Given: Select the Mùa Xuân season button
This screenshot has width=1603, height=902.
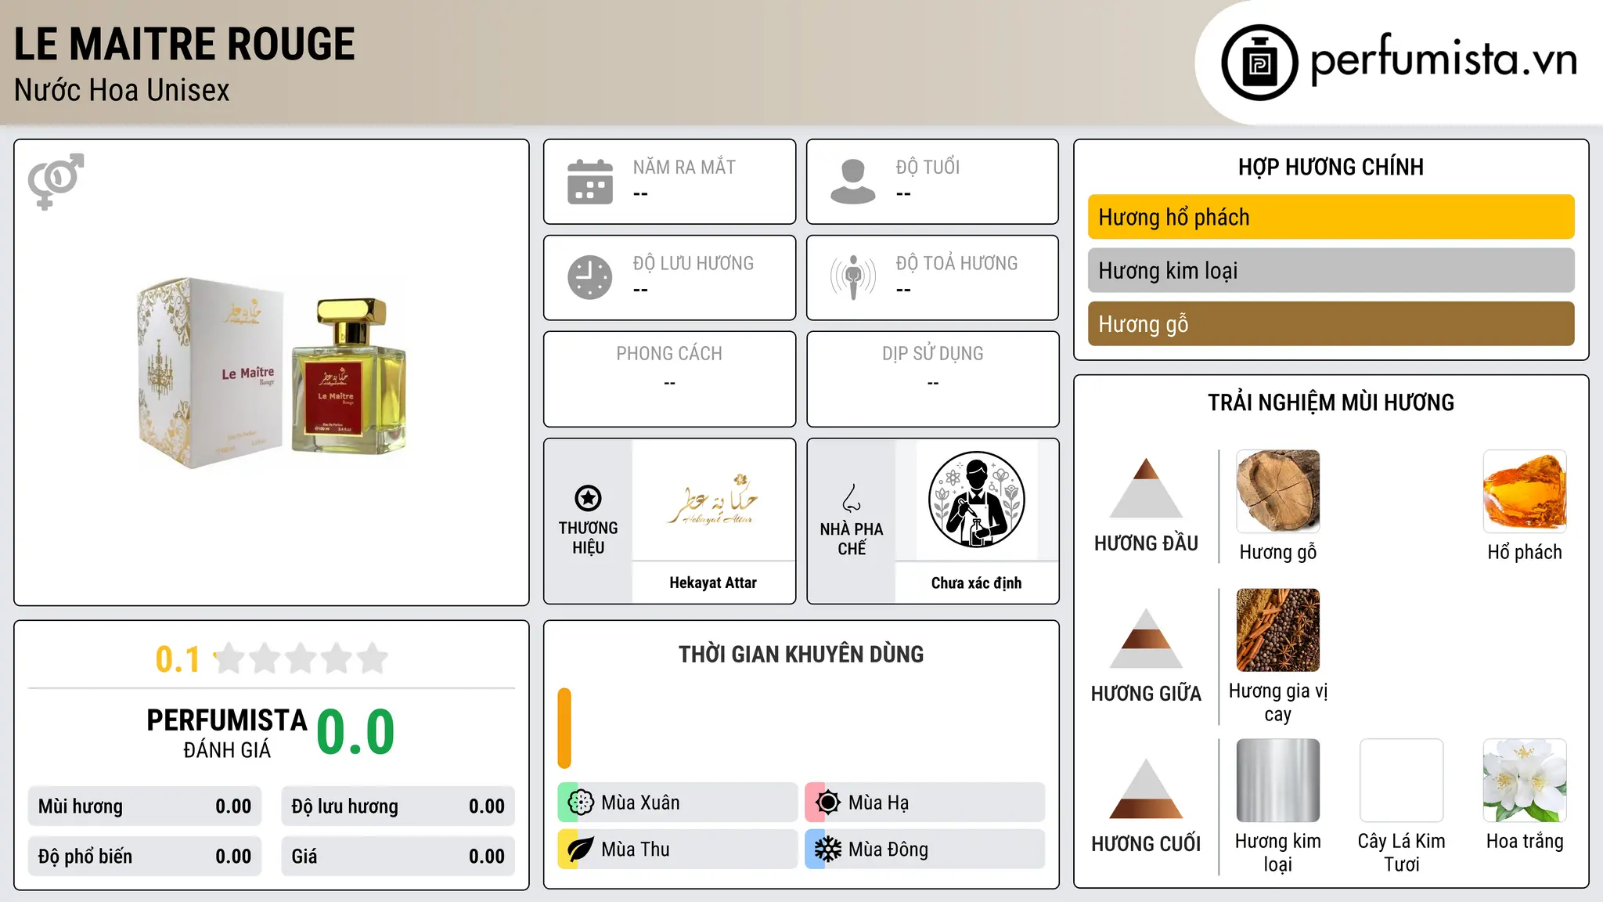Looking at the screenshot, I should [x=677, y=803].
